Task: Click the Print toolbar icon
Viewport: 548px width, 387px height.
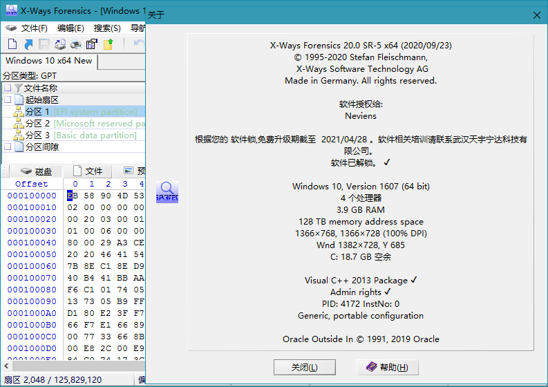Action: [76, 44]
